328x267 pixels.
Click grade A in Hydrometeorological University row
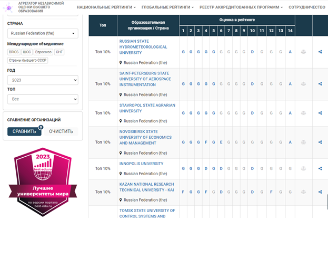pyautogui.click(x=290, y=52)
